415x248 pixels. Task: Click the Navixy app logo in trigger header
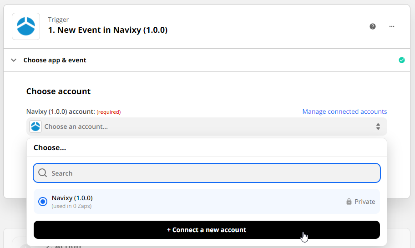(26, 26)
